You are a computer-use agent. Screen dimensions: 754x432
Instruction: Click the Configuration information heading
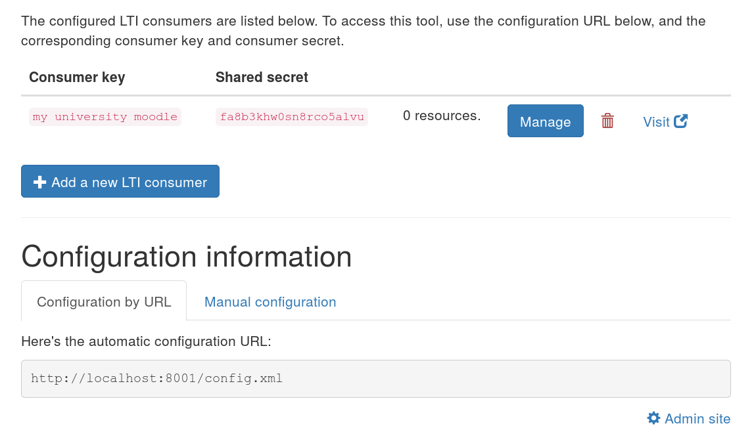click(x=187, y=257)
